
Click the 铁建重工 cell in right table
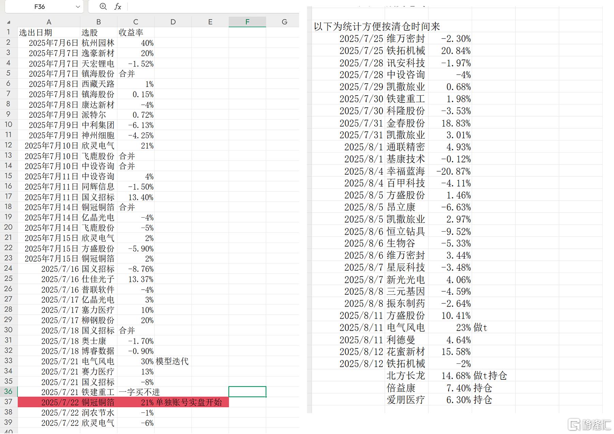click(406, 99)
